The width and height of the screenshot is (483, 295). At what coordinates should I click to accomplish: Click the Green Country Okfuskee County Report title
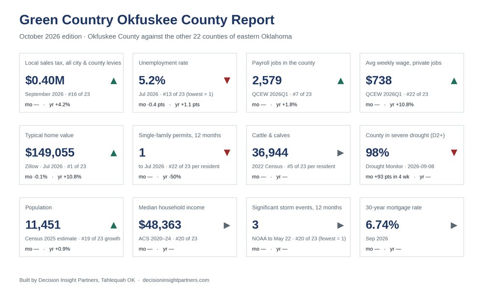click(147, 20)
